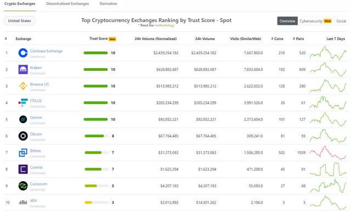Open the Coinzoom exchange link
The image size is (351, 212).
point(38,184)
